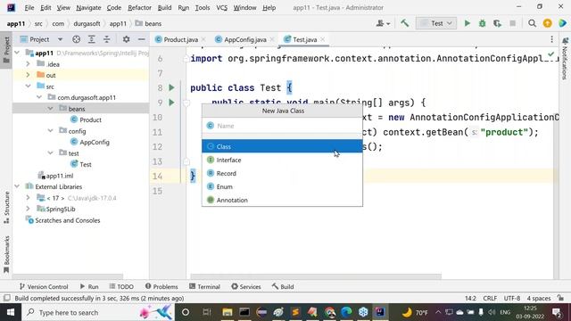Image resolution: width=571 pixels, height=321 pixels.
Task: Open the Build menu
Action: [x=164, y=8]
